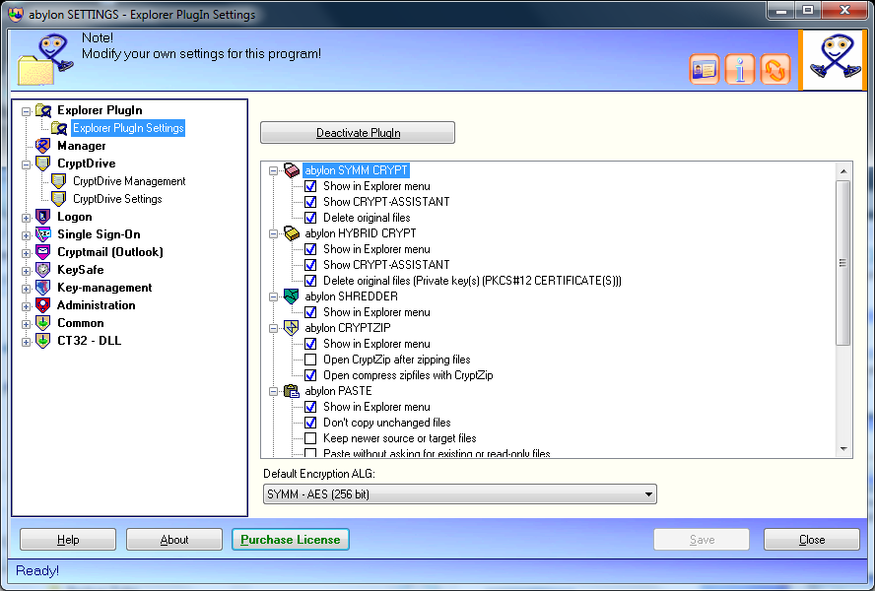The image size is (875, 591).
Task: Expand the KeySafe tree node
Action: click(26, 271)
